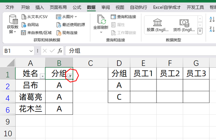The image size is (216, 140).
Task: Switch to the 开发工具 (Developer) tab
Action: [195, 7]
